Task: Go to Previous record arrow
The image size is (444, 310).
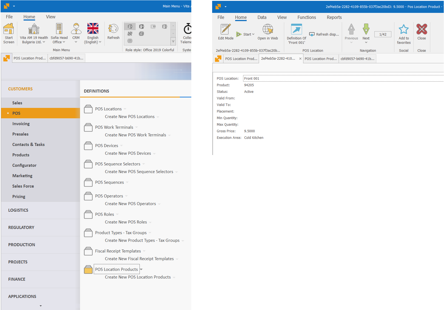Action: (351, 29)
